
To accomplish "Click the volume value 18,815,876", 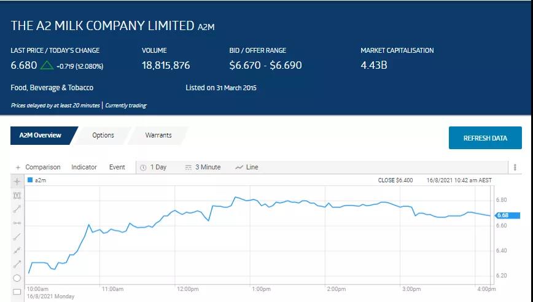I will pyautogui.click(x=166, y=65).
